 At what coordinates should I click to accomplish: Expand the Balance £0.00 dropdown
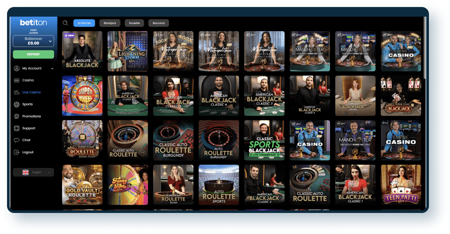[x=50, y=41]
